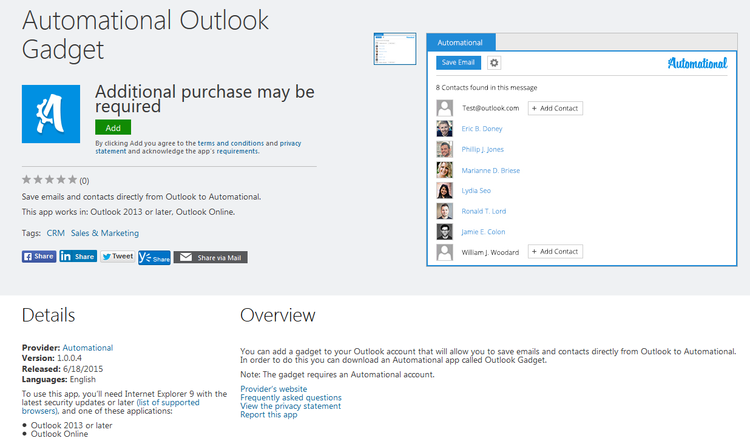Open the gear settings icon in gadget
The height and width of the screenshot is (441, 750).
tap(494, 63)
